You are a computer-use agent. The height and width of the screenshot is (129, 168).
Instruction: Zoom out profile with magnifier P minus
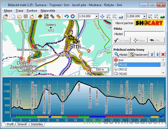(156, 16)
